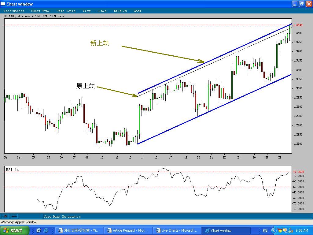Open the Time Scale menu

(x=66, y=11)
